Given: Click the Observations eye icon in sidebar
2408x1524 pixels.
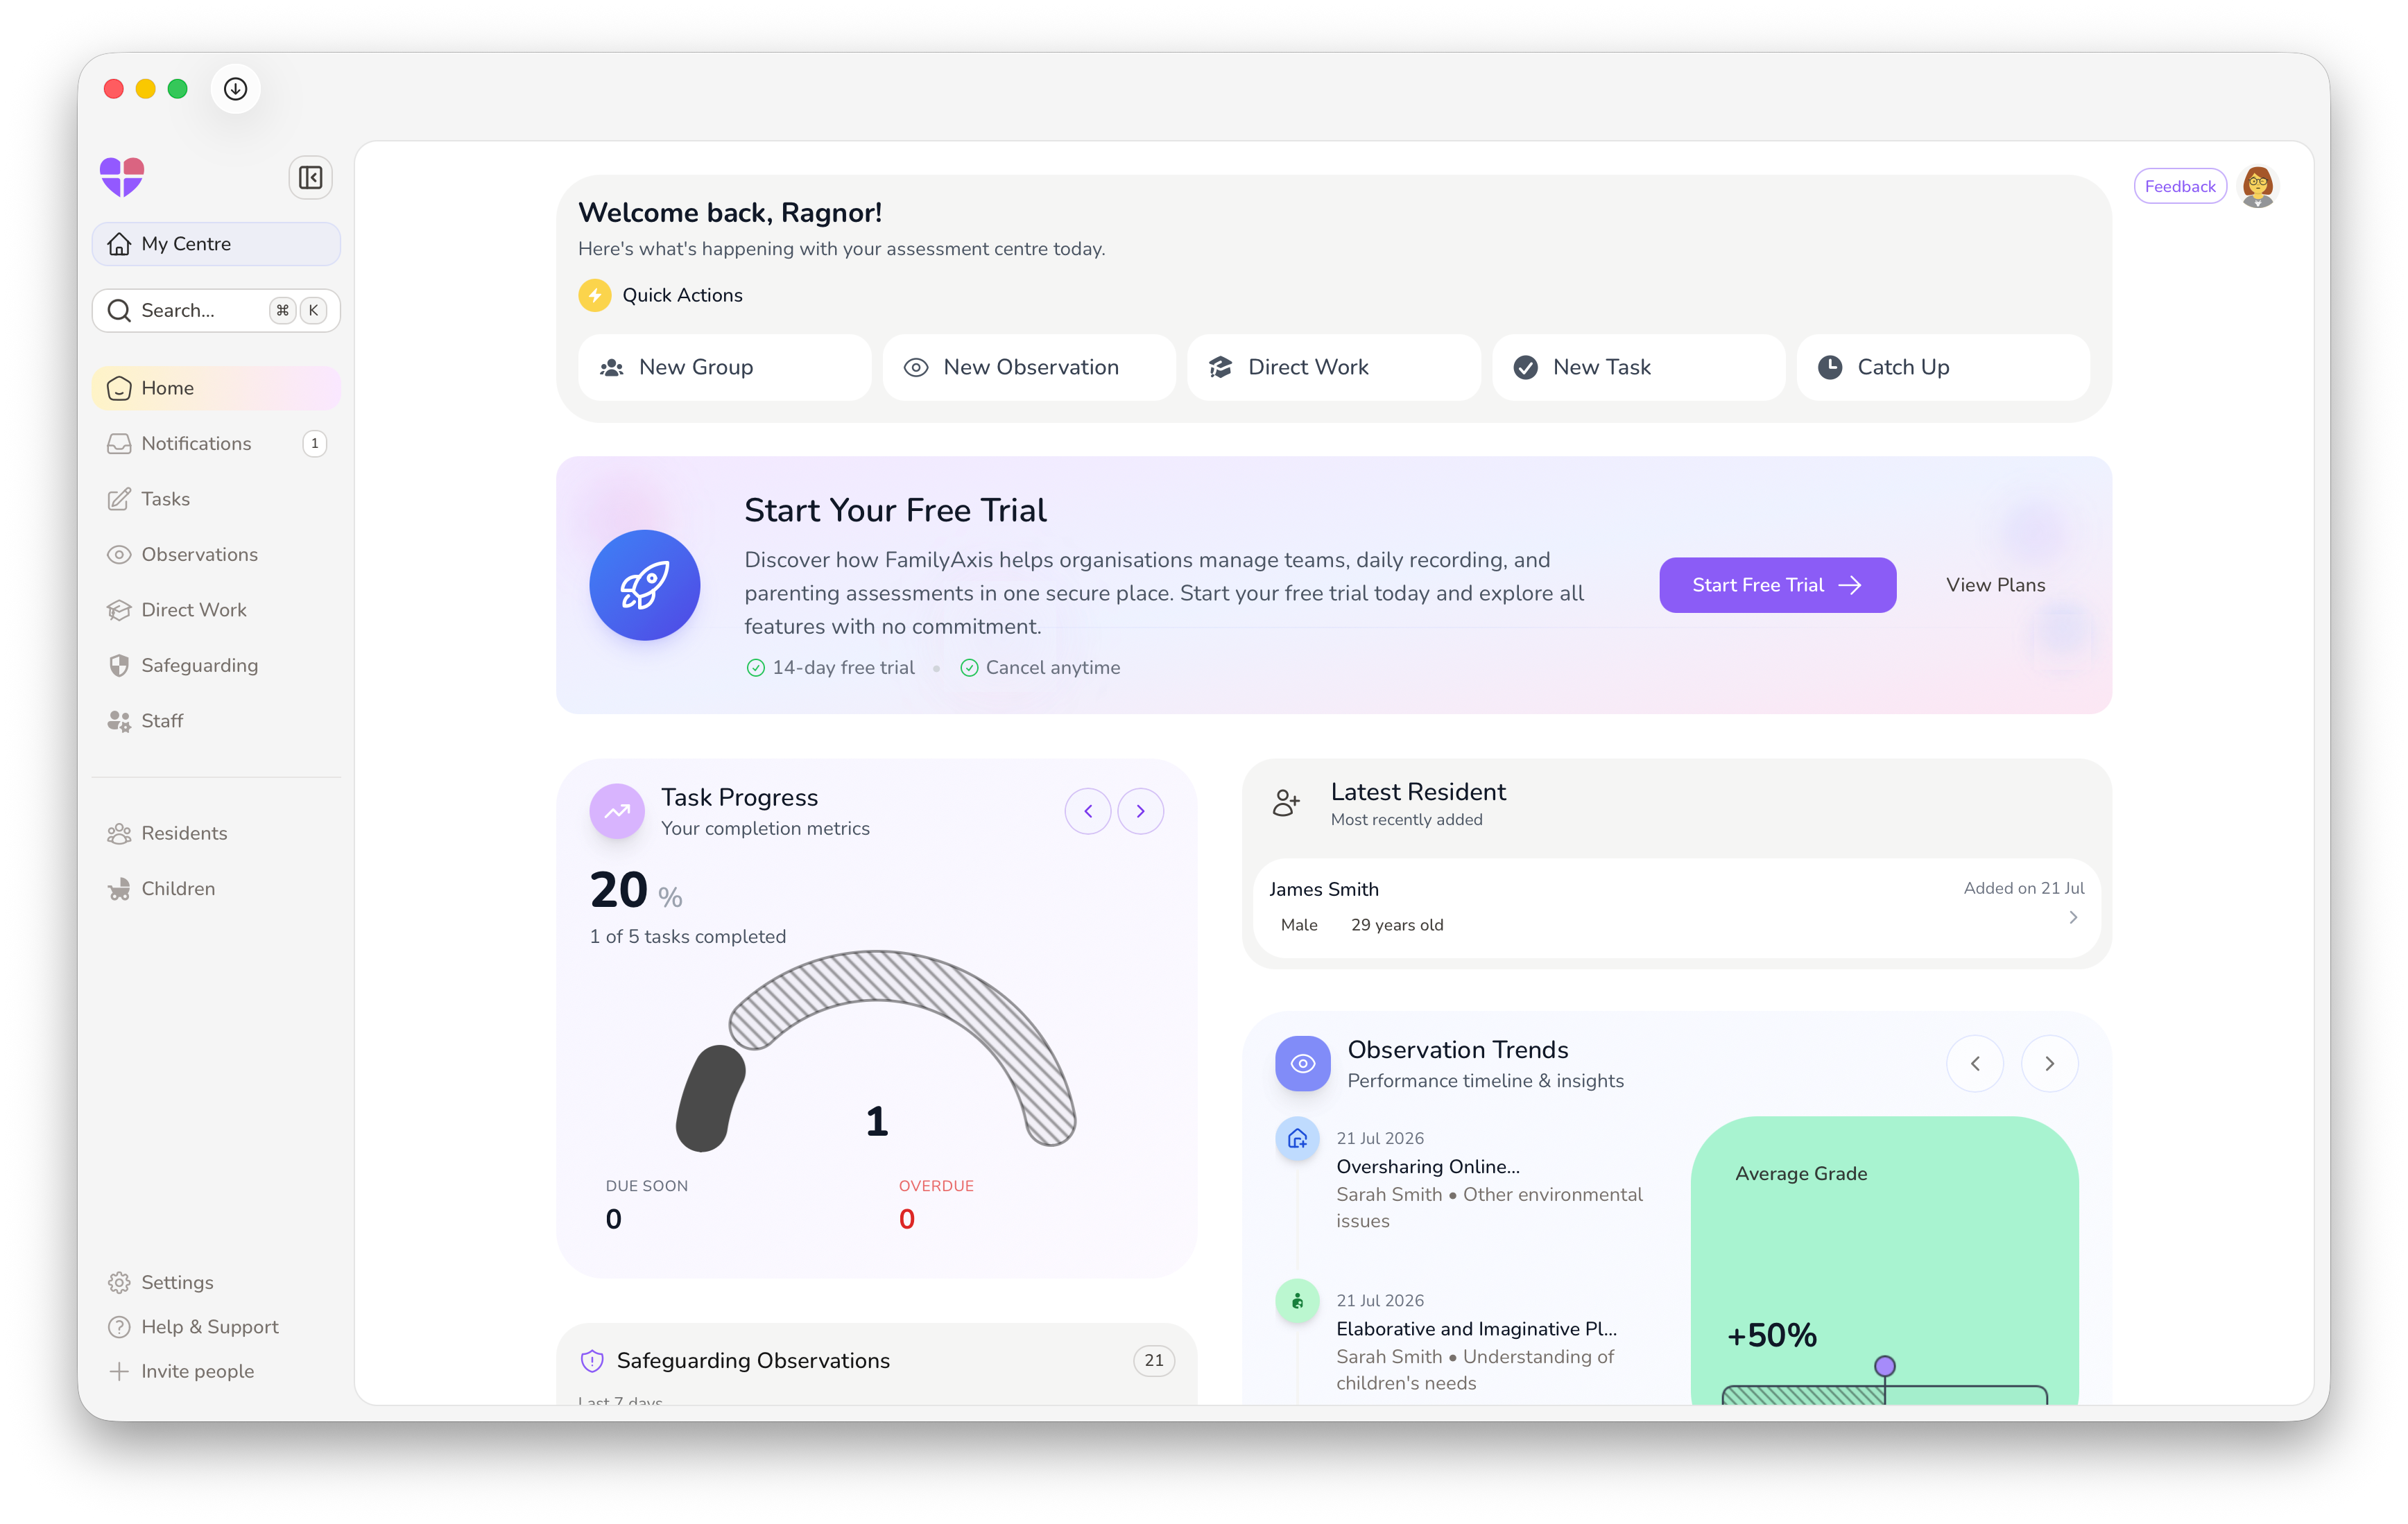Looking at the screenshot, I should [x=119, y=555].
